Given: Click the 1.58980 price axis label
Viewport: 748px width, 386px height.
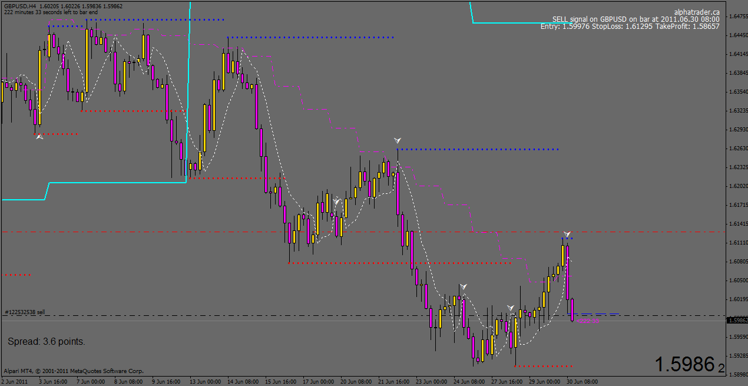Looking at the screenshot, I should (x=737, y=374).
